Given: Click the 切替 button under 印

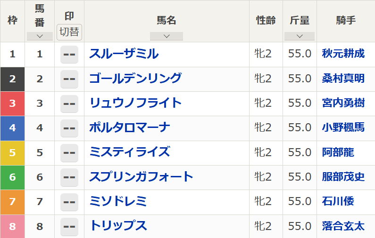Looking at the screenshot, I should tap(69, 32).
